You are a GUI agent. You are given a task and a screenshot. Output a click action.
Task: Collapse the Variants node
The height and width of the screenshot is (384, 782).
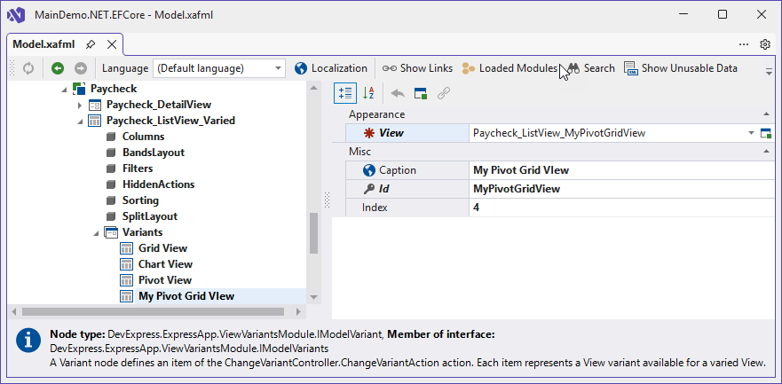[x=96, y=233]
